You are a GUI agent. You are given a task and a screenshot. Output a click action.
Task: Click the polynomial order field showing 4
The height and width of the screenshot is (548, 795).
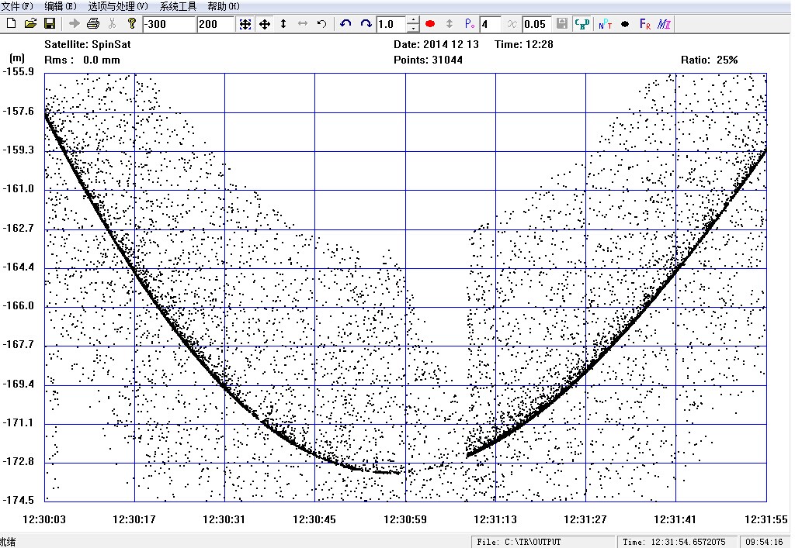click(490, 24)
